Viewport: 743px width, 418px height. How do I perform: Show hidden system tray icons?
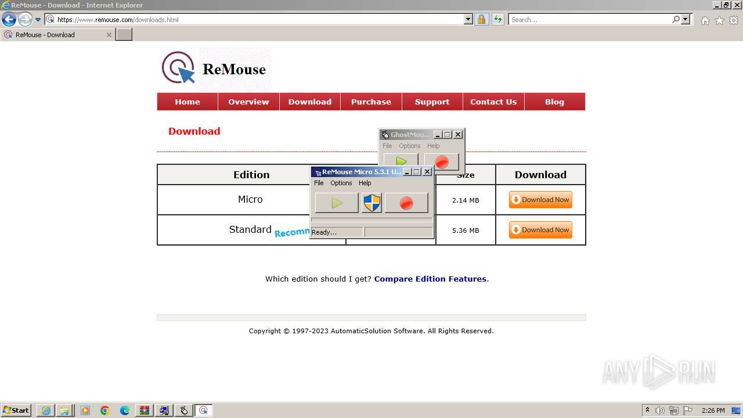pyautogui.click(x=648, y=410)
